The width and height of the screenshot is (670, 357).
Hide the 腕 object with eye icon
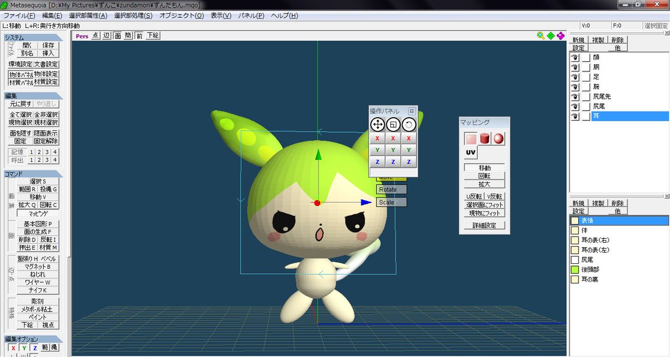574,87
